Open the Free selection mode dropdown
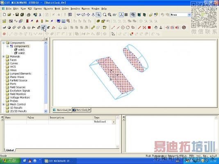 pos(189,15)
